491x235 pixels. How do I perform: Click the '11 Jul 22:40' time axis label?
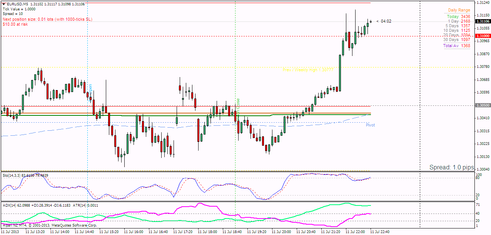[380, 232]
